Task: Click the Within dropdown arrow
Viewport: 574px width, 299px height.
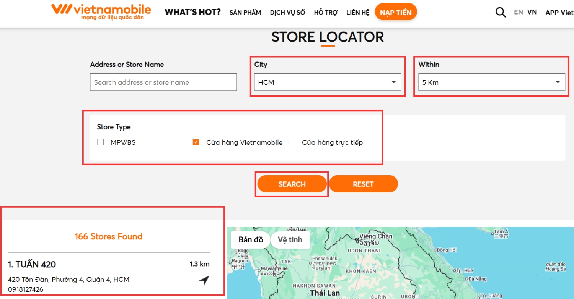Action: tap(558, 82)
